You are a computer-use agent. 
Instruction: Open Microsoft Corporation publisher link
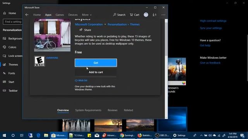pyautogui.click(x=89, y=24)
